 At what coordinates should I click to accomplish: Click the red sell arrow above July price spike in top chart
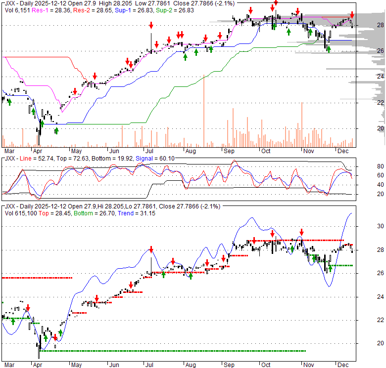(x=151, y=26)
